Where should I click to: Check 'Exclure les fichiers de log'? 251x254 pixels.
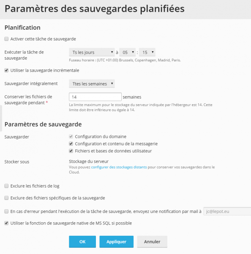point(6,186)
